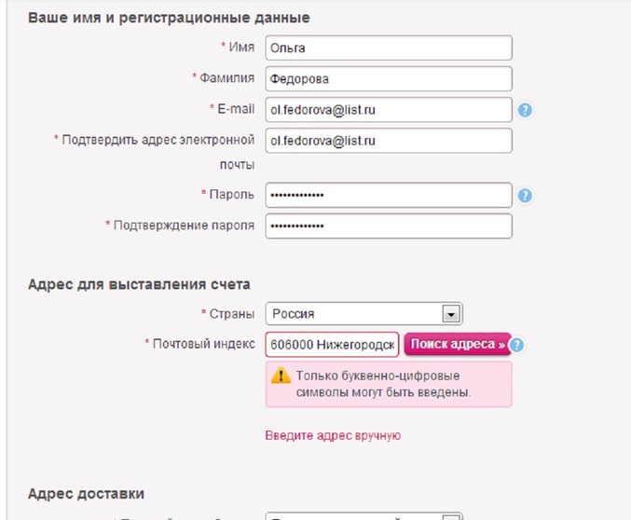Click the yellow warning triangle icon
The height and width of the screenshot is (520, 631).
click(281, 376)
